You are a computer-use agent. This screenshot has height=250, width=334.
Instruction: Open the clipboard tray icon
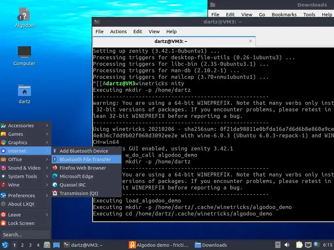(x=299, y=245)
